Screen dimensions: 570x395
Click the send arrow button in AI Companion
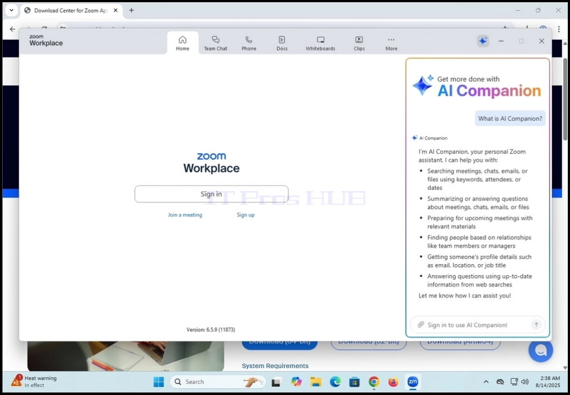click(536, 325)
